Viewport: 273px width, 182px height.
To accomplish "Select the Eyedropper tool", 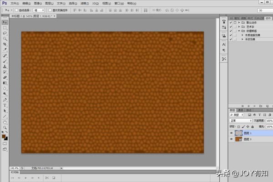I will pyautogui.click(x=5, y=50).
